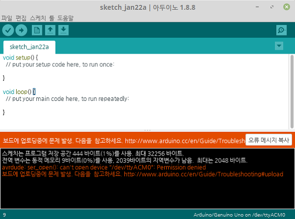Click the void setup() line in the editor
Screen dimensions: 295x219
click(20, 58)
